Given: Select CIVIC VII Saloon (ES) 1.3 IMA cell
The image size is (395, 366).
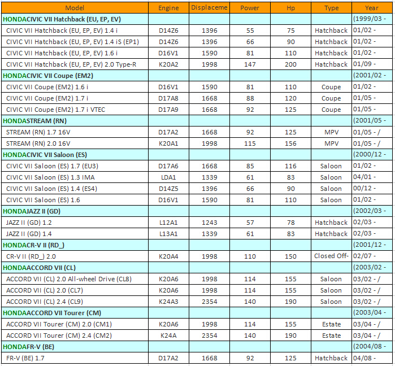Looking at the screenshot, I should point(75,177).
